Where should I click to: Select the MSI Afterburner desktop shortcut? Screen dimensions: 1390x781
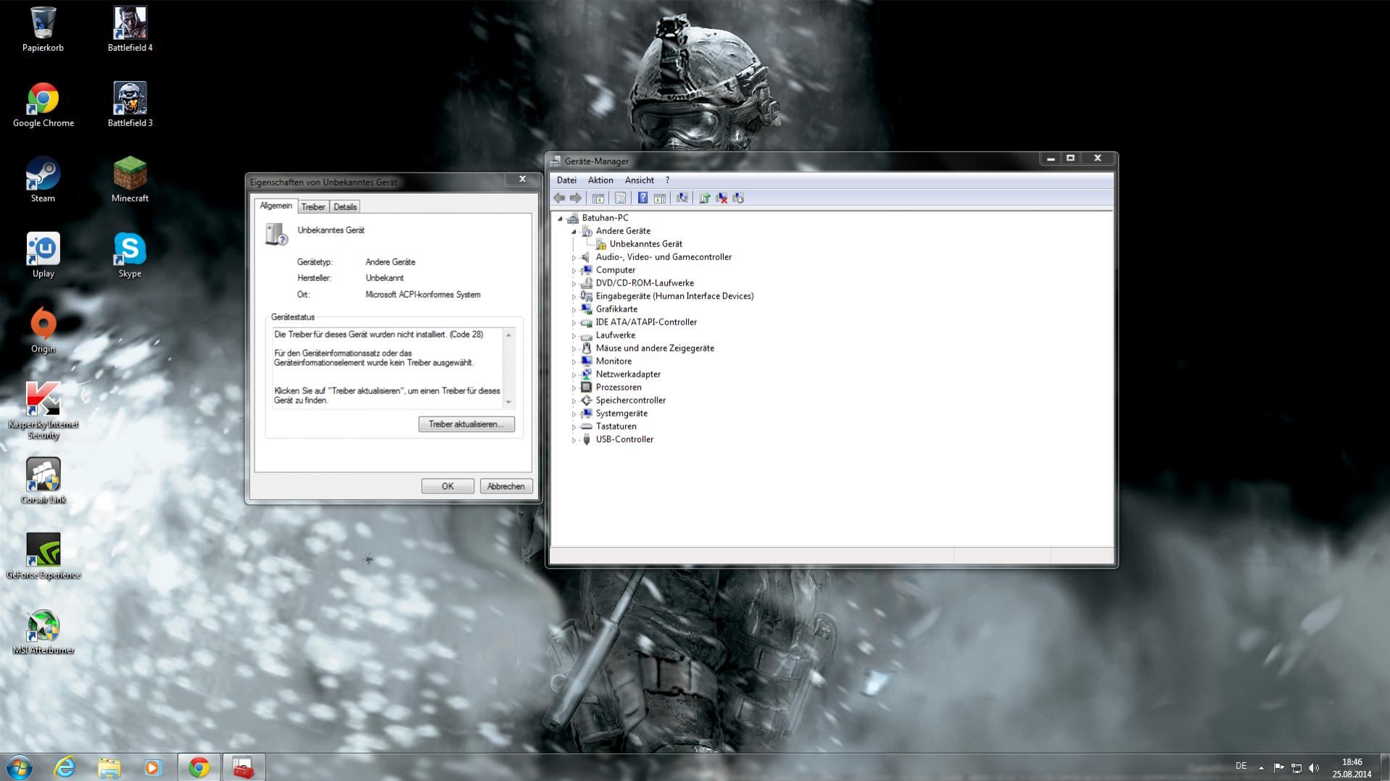click(43, 632)
